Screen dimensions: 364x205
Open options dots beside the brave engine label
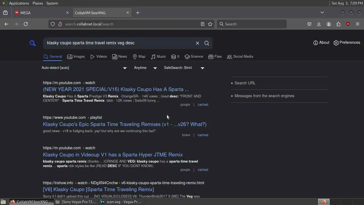(x=194, y=135)
